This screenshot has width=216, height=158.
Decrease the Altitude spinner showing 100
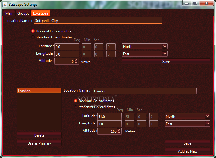pyautogui.click(x=119, y=133)
